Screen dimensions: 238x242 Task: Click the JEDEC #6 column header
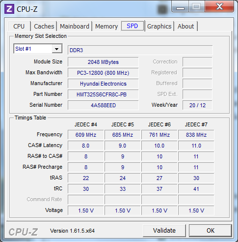point(159,124)
